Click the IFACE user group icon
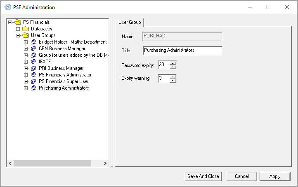The image size is (298, 187). click(33, 62)
